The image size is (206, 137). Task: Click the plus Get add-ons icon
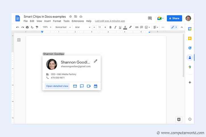pos(190,82)
